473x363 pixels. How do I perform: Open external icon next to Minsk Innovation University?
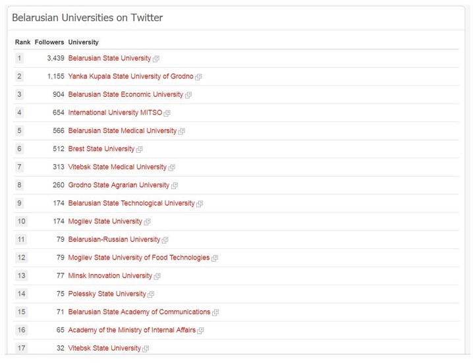pos(157,276)
